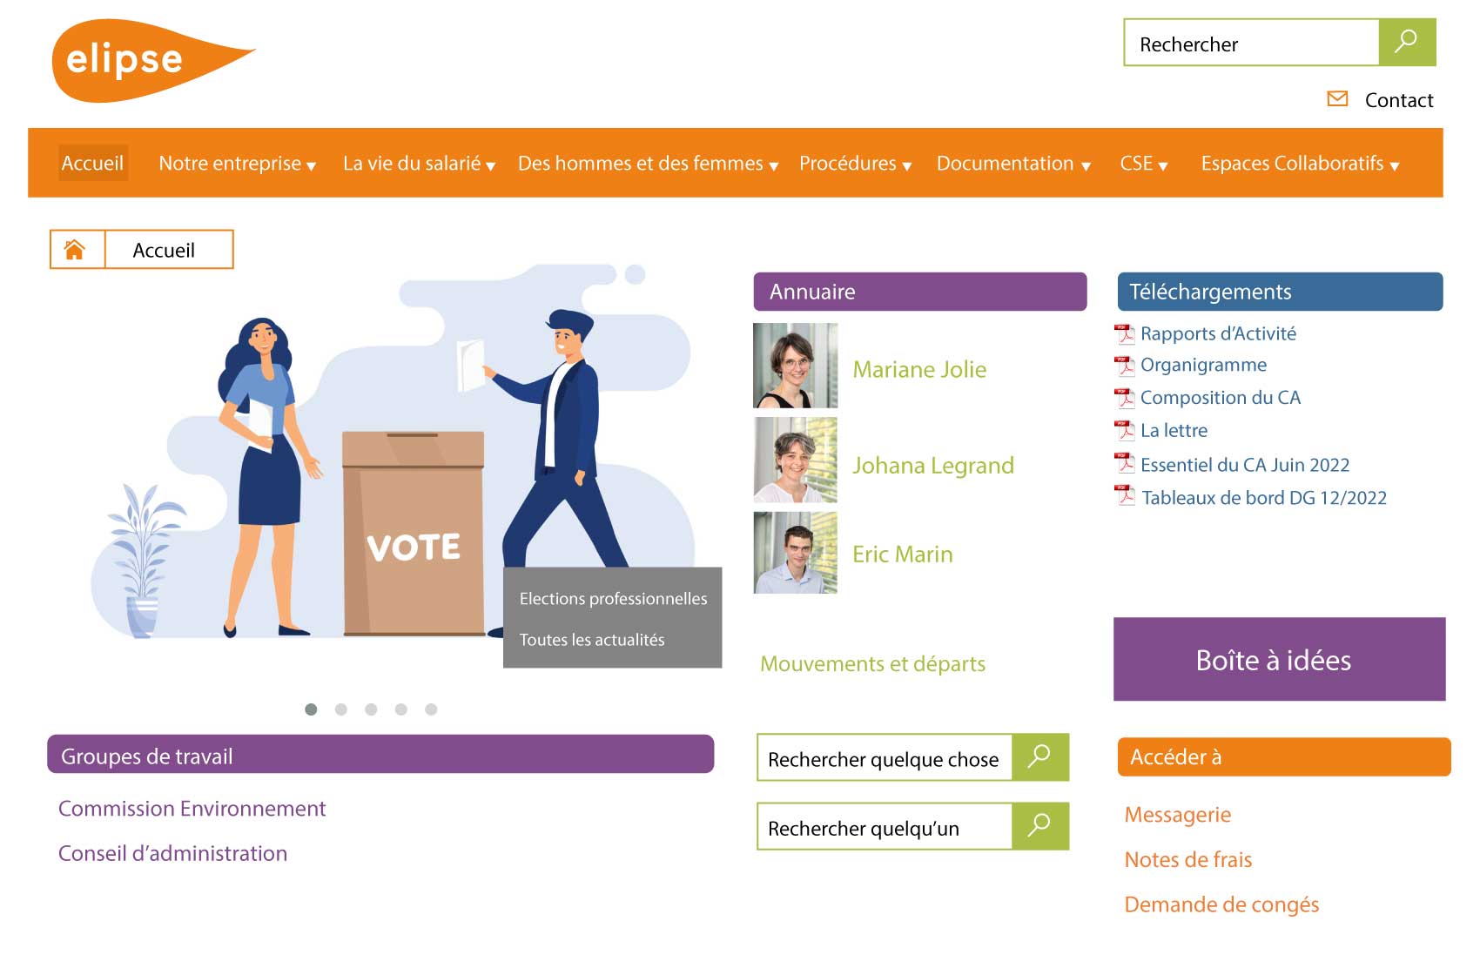Click Mariane Jolie's photo thumbnail
This screenshot has width=1480, height=968.
pyautogui.click(x=794, y=365)
